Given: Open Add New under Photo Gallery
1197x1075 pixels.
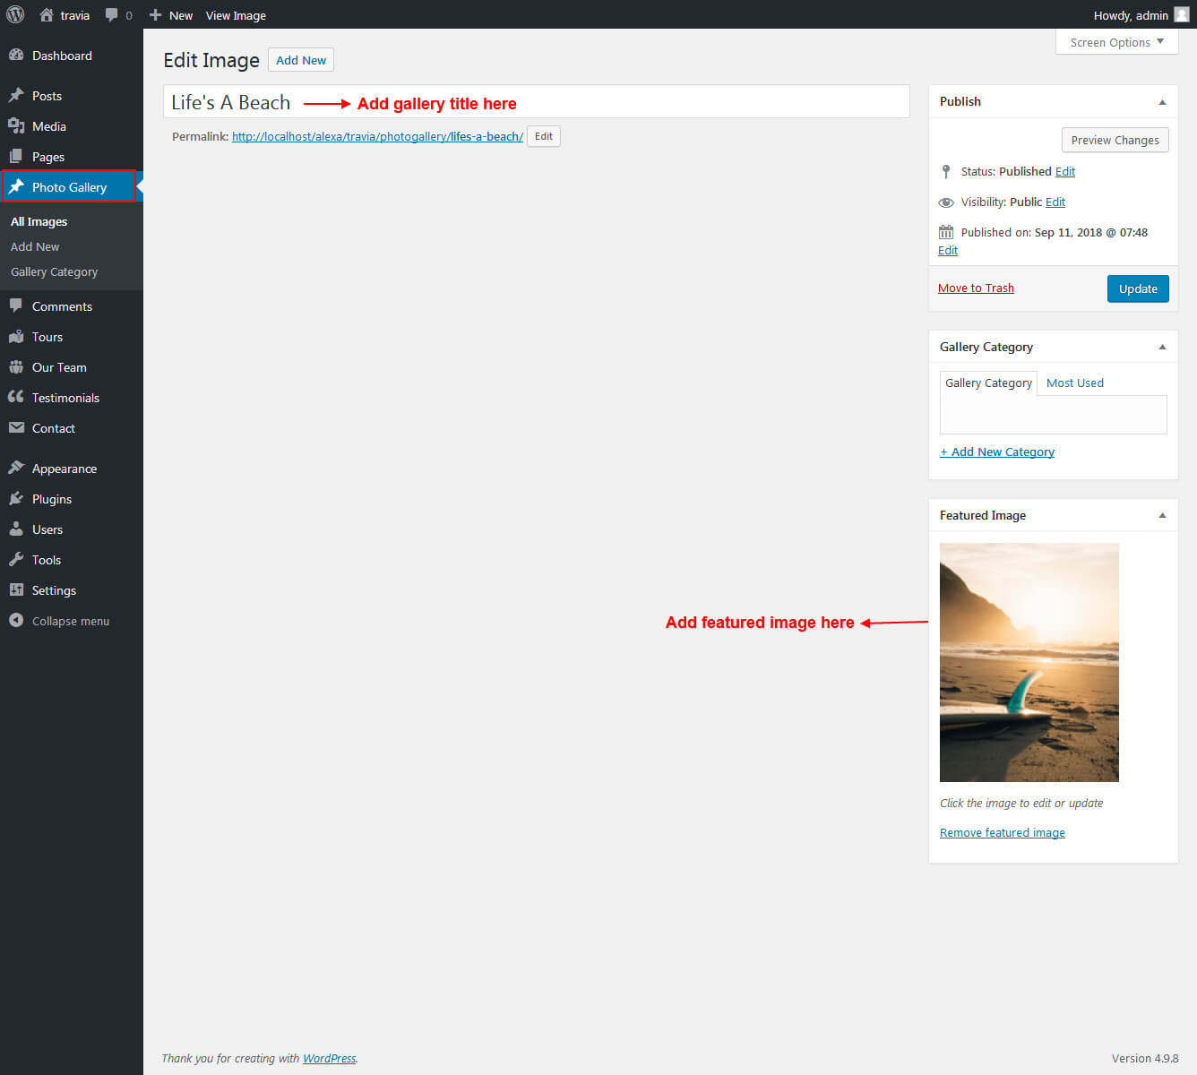Looking at the screenshot, I should 35,246.
